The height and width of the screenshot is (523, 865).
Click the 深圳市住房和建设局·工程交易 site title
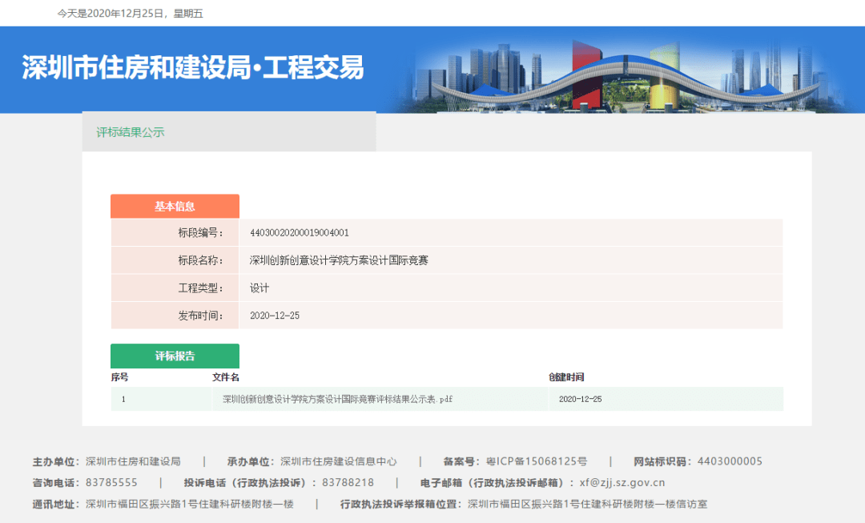coord(193,69)
